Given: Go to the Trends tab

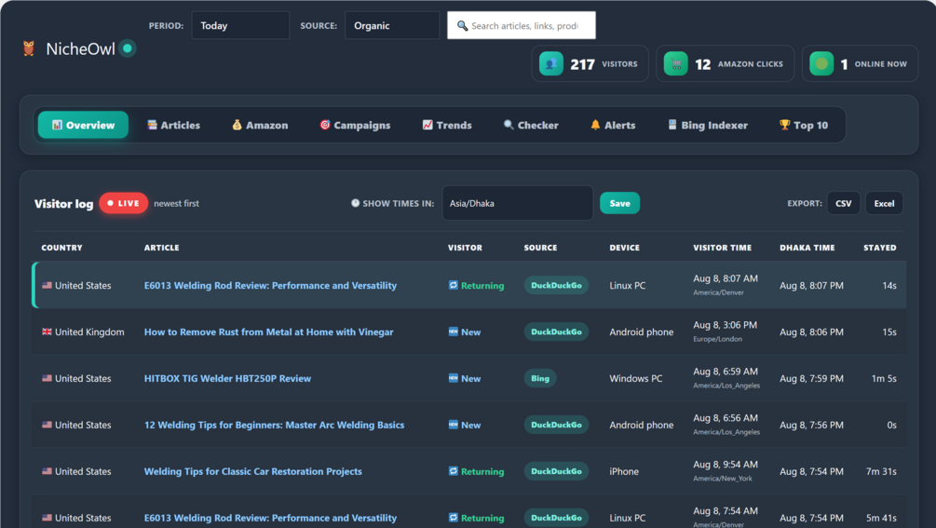Looking at the screenshot, I should (x=447, y=125).
